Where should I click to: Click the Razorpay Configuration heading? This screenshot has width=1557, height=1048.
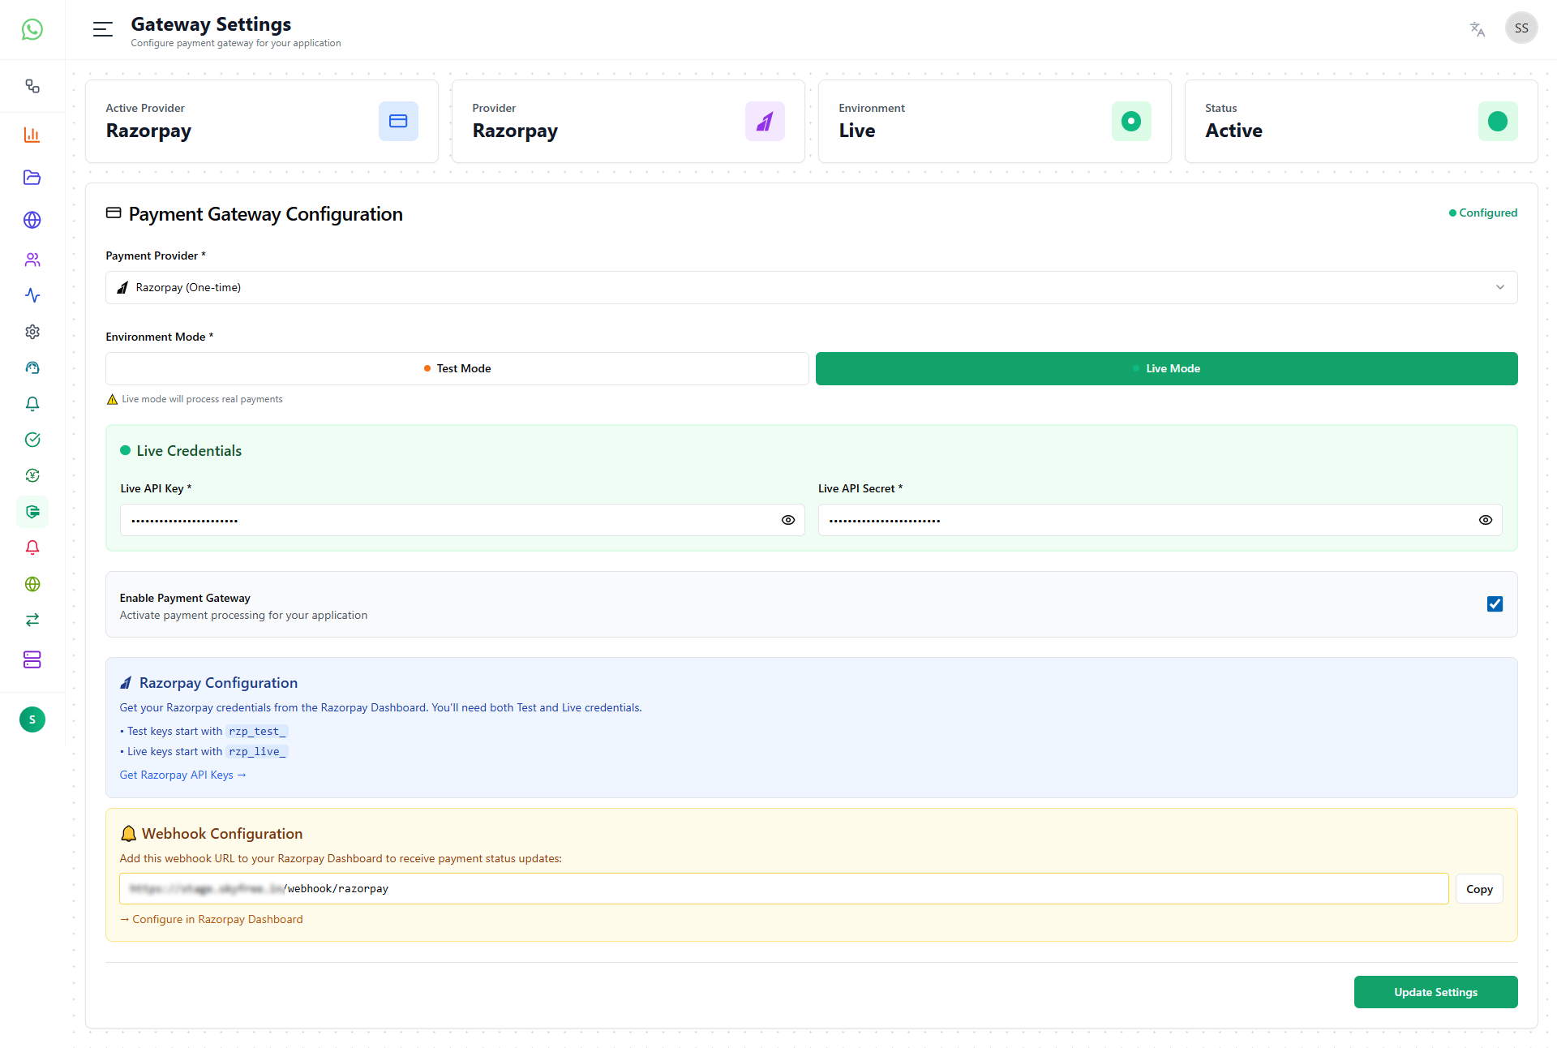click(x=218, y=683)
